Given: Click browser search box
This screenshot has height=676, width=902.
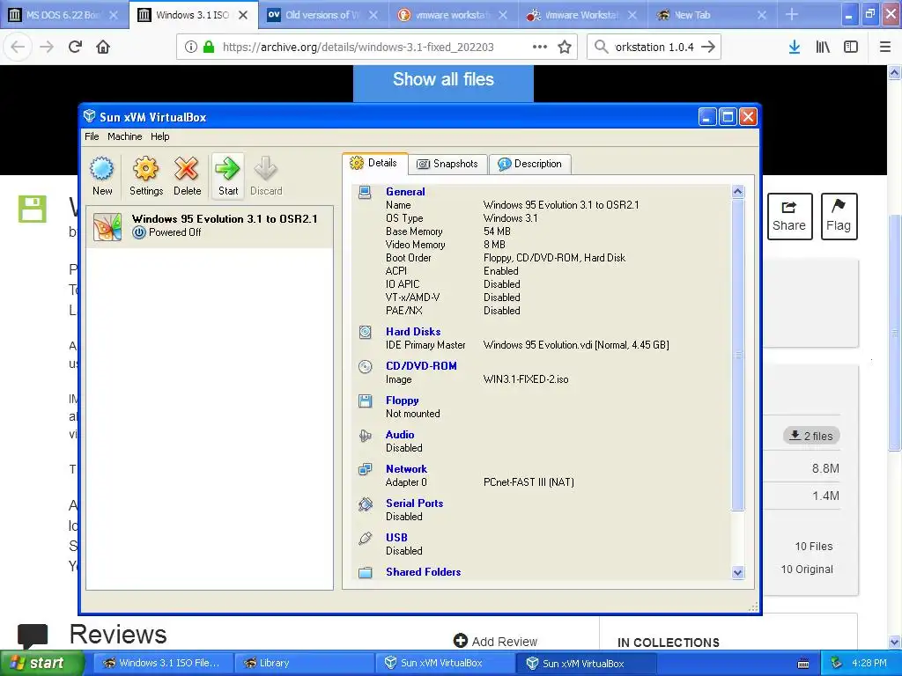Looking at the screenshot, I should [654, 48].
